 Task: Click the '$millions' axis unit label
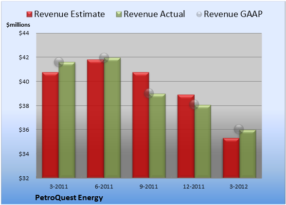click(18, 25)
